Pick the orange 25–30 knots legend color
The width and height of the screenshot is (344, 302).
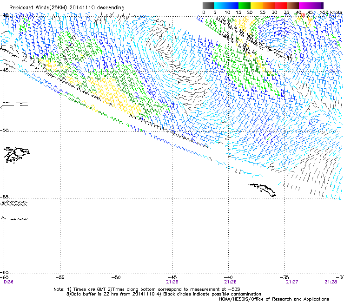click(269, 6)
